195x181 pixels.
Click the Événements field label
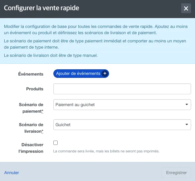(x=31, y=74)
